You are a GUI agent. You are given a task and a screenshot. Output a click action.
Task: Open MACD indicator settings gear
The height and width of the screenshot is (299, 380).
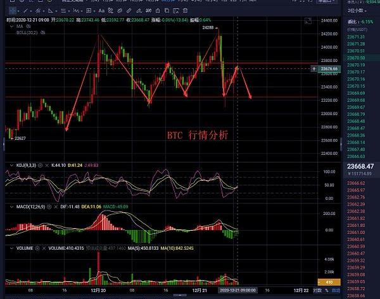pyautogui.click(x=48, y=206)
